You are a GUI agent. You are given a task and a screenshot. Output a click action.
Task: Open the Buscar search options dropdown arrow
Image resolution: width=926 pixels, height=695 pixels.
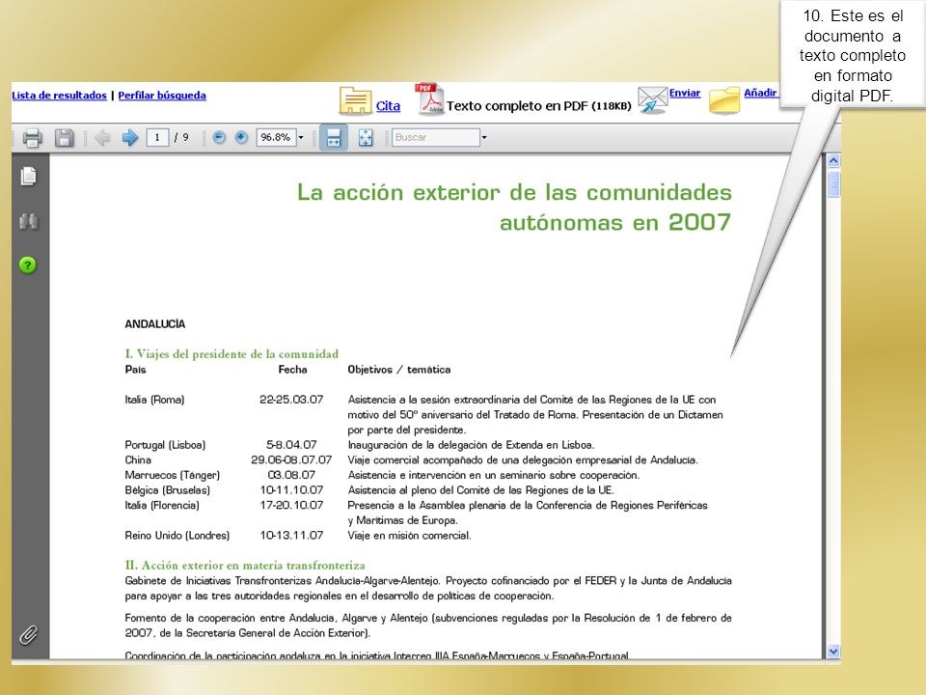tap(484, 137)
